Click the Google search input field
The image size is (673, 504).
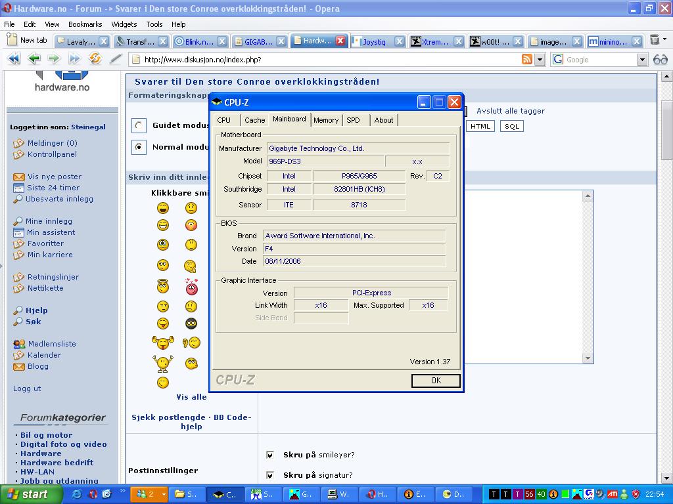(599, 60)
